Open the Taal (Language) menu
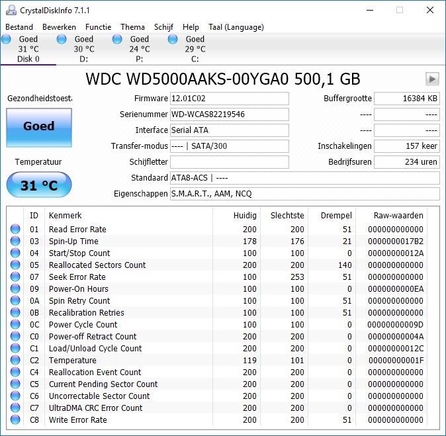 [236, 27]
